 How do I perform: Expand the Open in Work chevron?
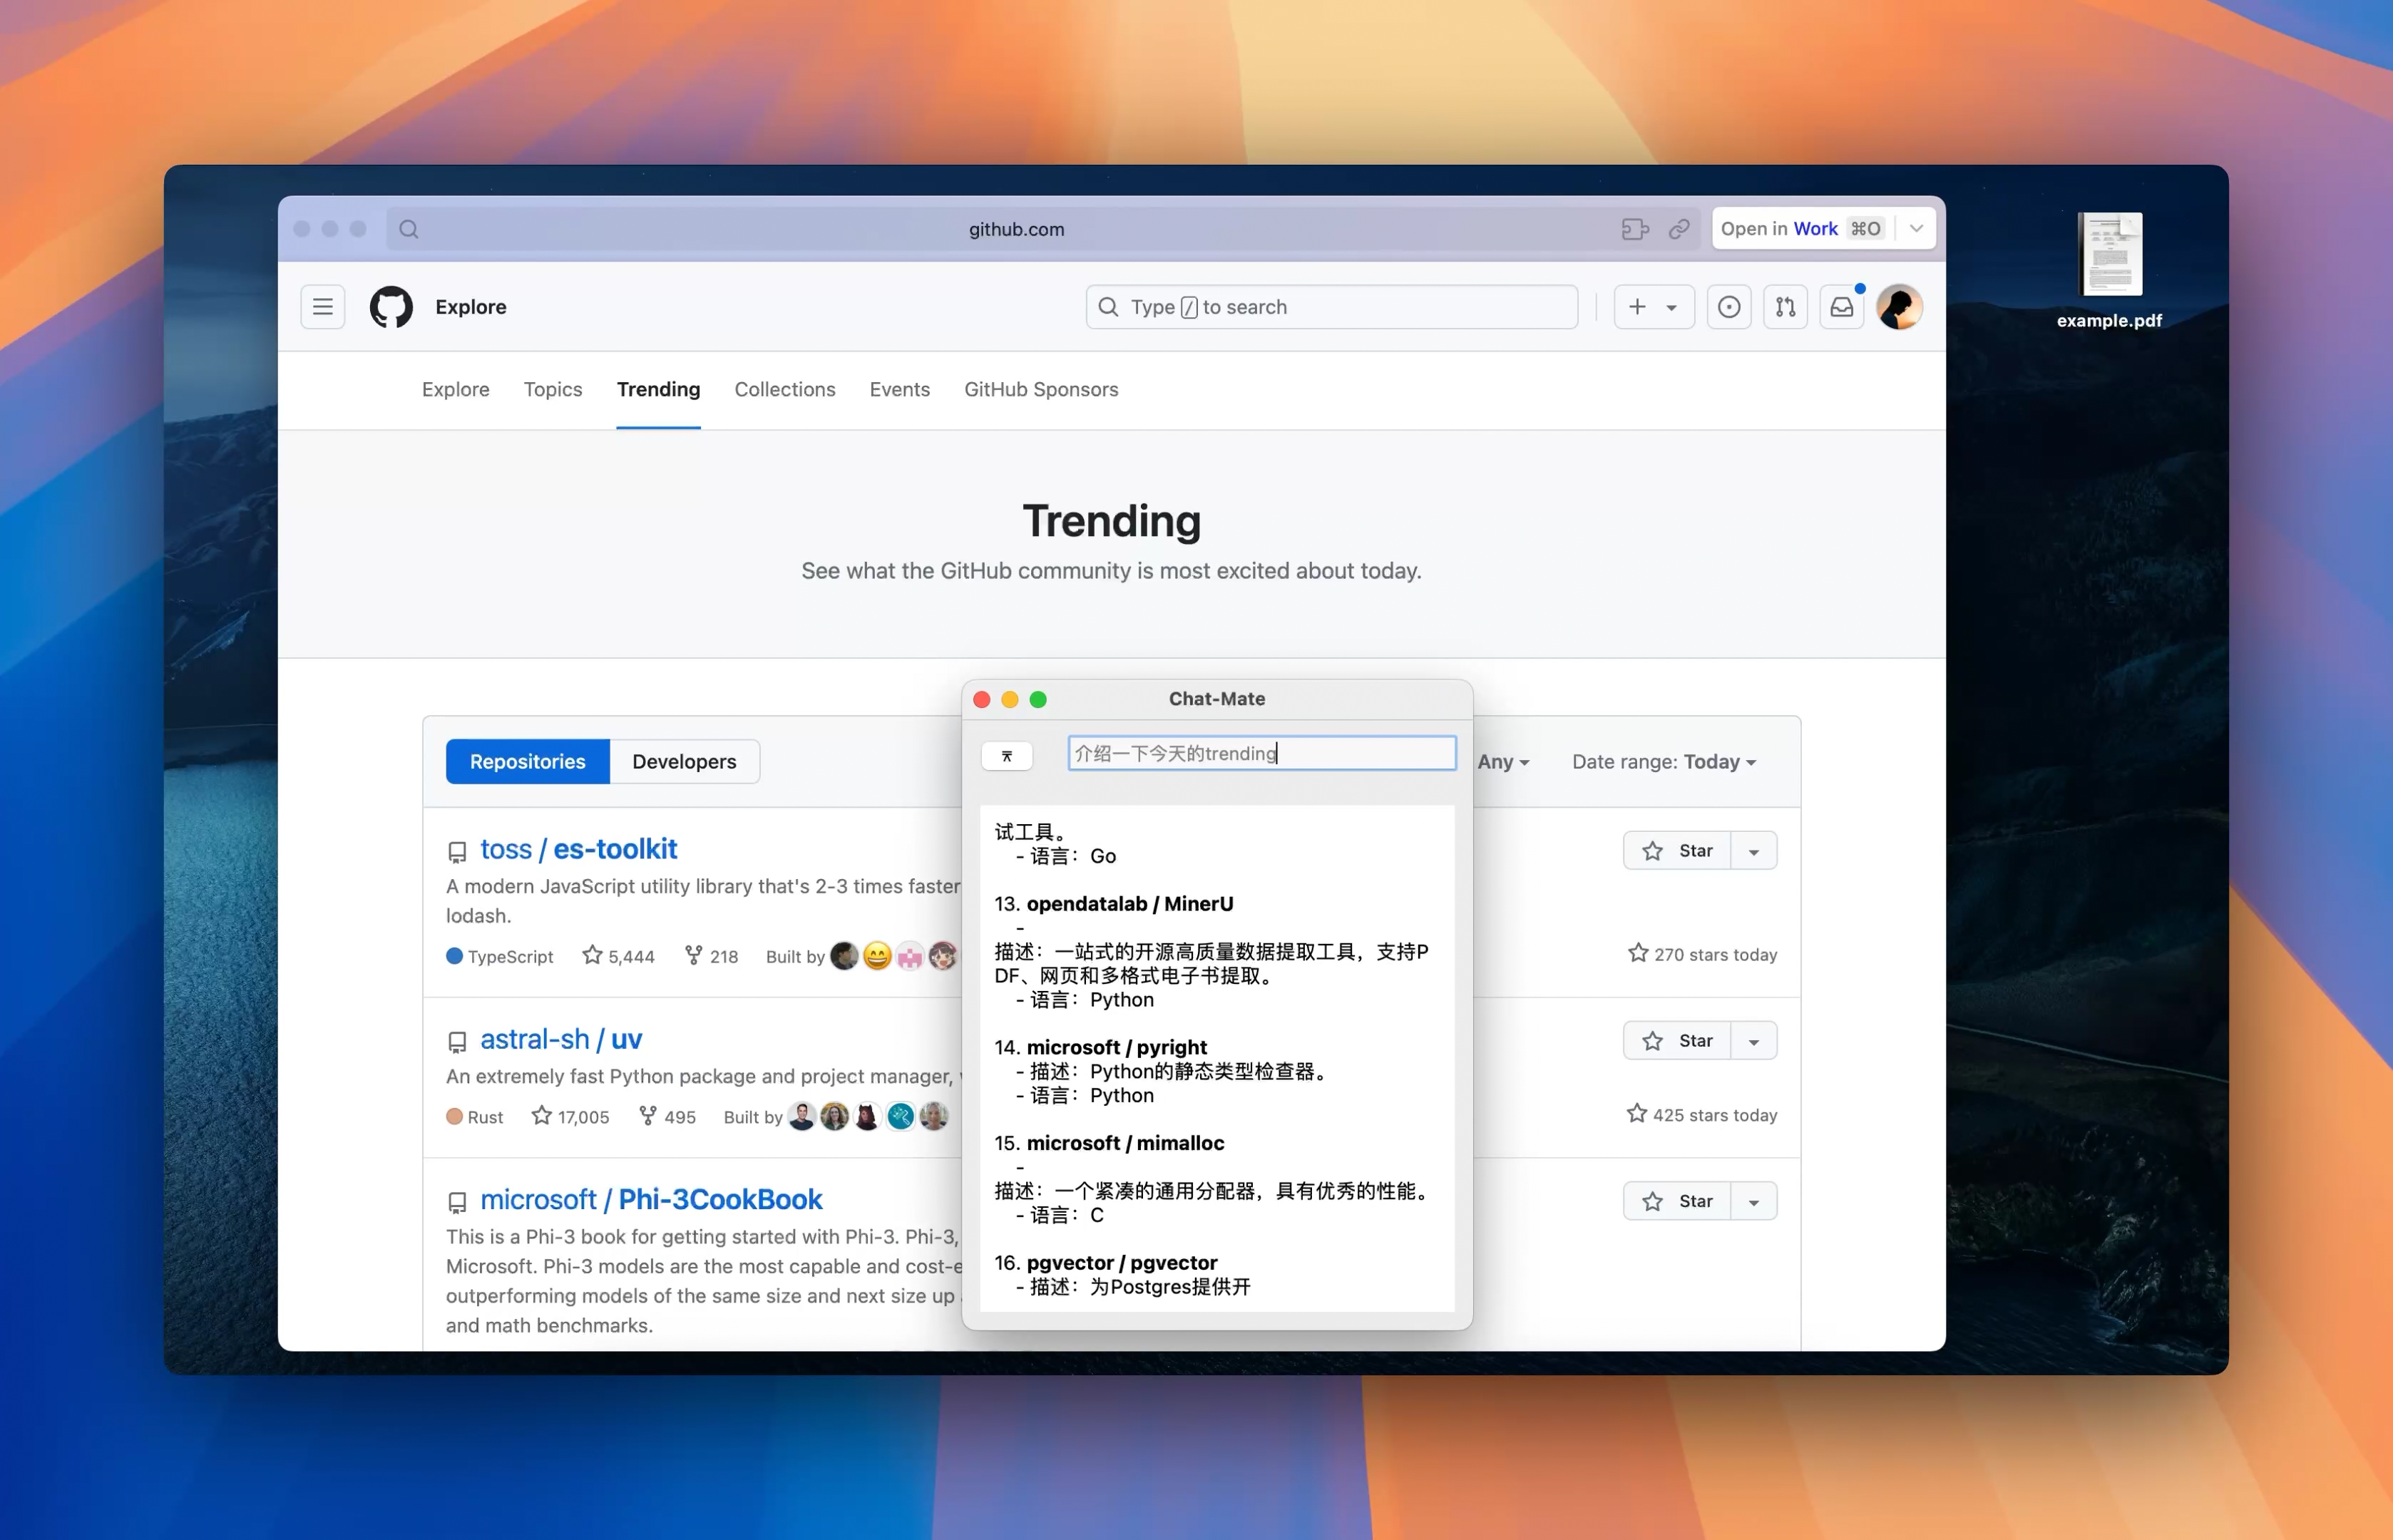click(1915, 229)
